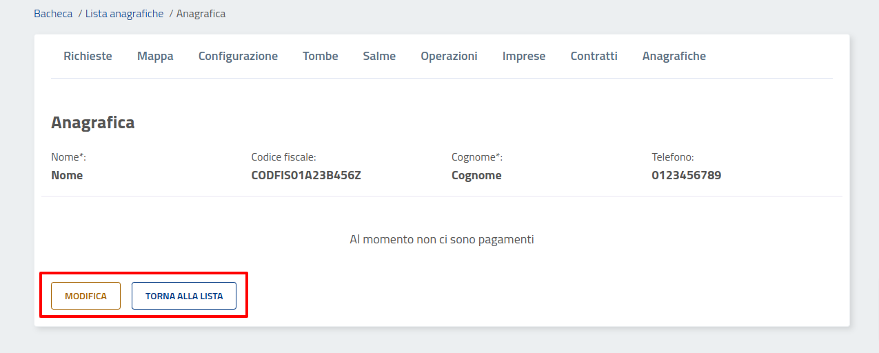Click the telephone number 0123456789
879x353 pixels.
coord(686,176)
